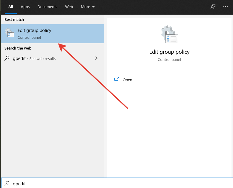Click the Edit group policy icon in results list

(10, 33)
